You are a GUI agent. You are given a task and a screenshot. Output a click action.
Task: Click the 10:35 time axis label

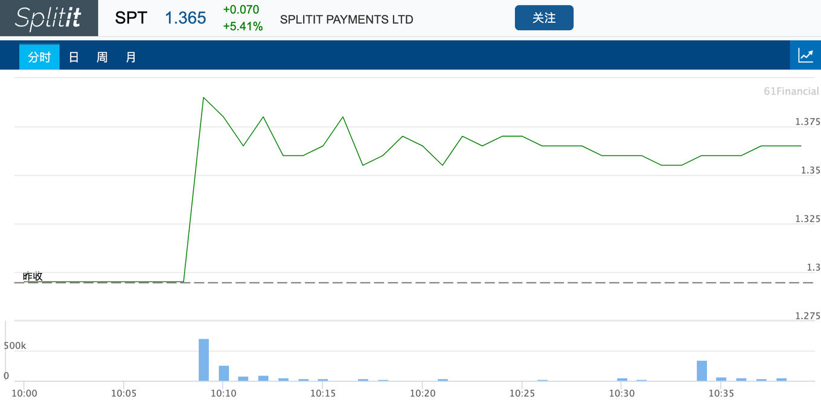click(721, 393)
